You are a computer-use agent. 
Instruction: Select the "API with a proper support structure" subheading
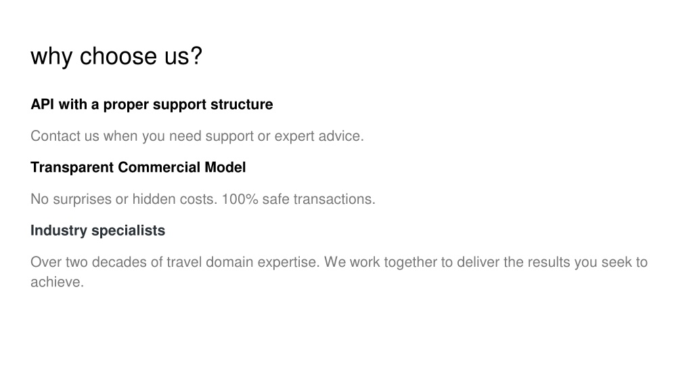(152, 105)
